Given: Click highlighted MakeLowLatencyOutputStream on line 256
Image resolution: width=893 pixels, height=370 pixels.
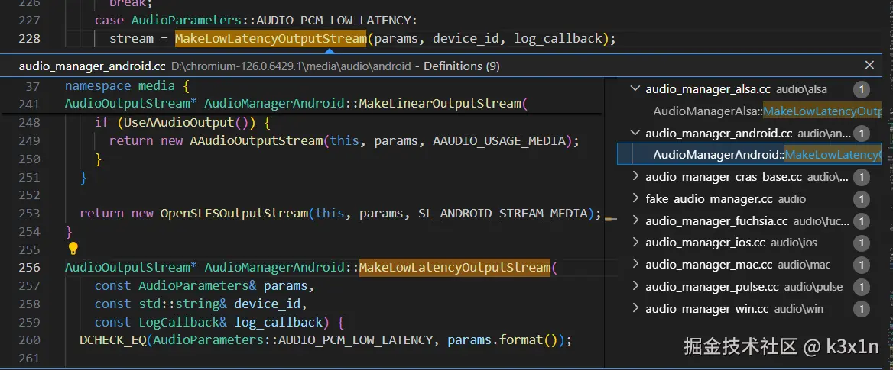Looking at the screenshot, I should 455,267.
